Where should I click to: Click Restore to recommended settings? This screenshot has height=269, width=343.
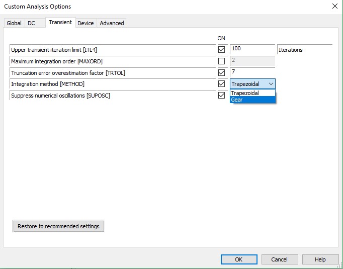click(x=58, y=226)
